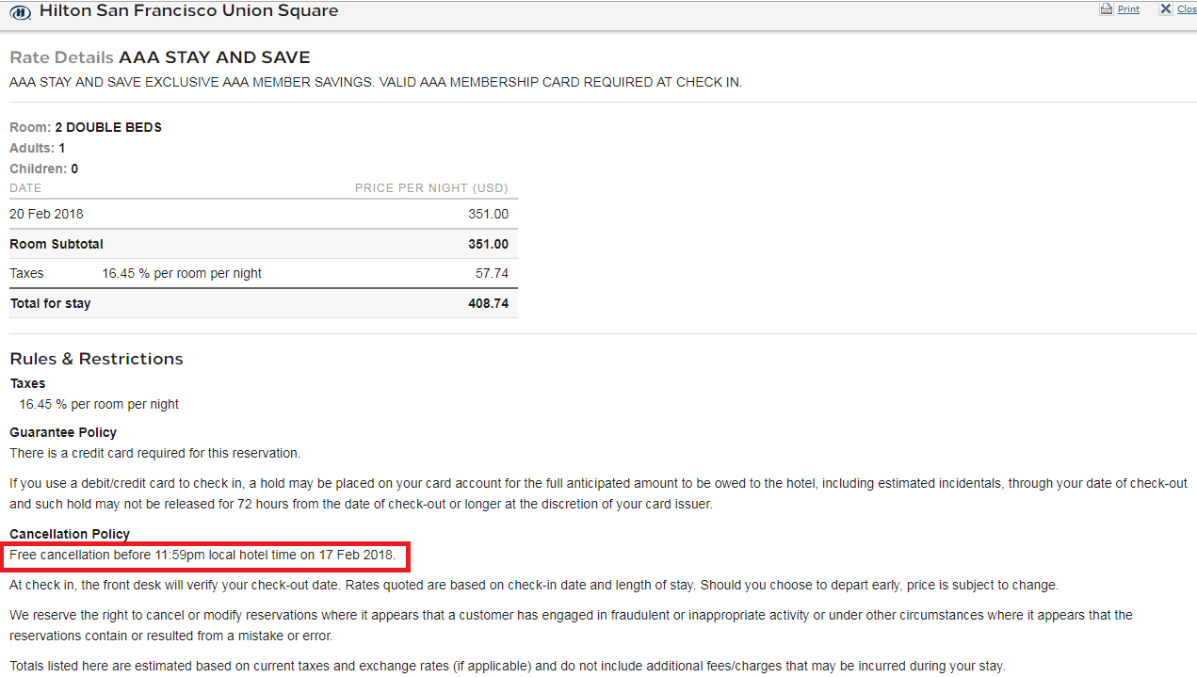1197x677 pixels.
Task: Click the Room Subtotal row label
Action: [57, 244]
